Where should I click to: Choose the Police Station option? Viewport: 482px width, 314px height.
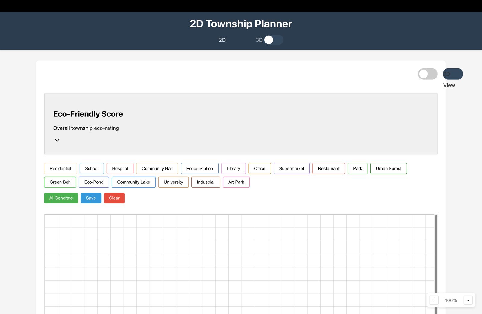199,169
